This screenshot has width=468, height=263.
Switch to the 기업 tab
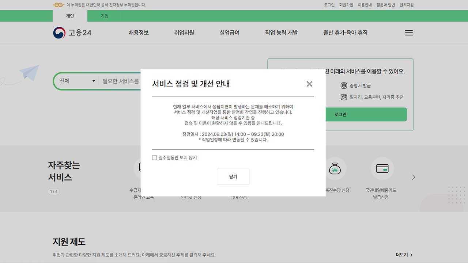click(x=105, y=16)
